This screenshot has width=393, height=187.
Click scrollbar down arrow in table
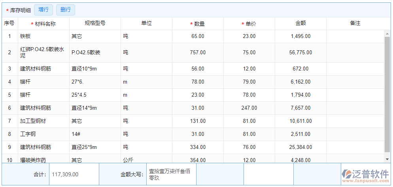[387, 159]
